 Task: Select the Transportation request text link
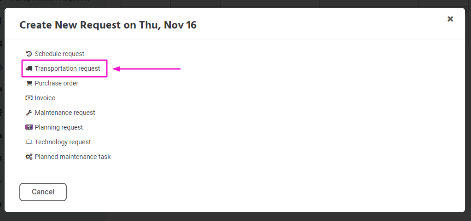(x=67, y=68)
